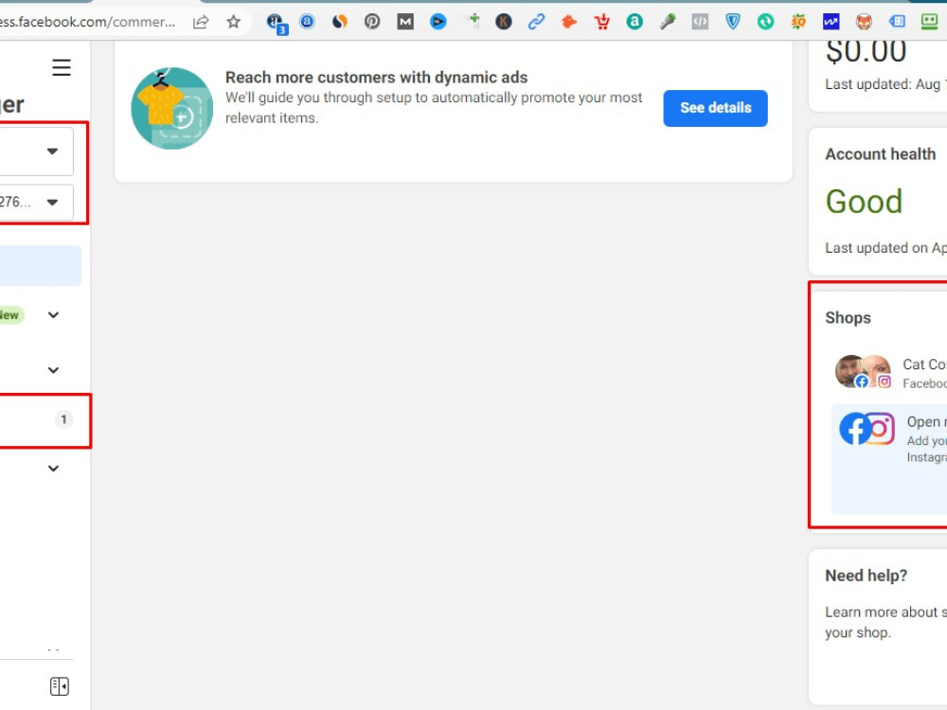Click the Shops heading

(848, 317)
